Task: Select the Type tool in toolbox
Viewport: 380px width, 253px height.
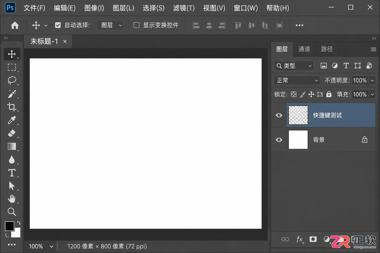Action: (x=12, y=173)
